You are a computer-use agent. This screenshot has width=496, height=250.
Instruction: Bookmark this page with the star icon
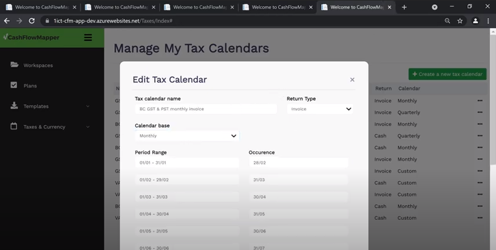(x=460, y=21)
